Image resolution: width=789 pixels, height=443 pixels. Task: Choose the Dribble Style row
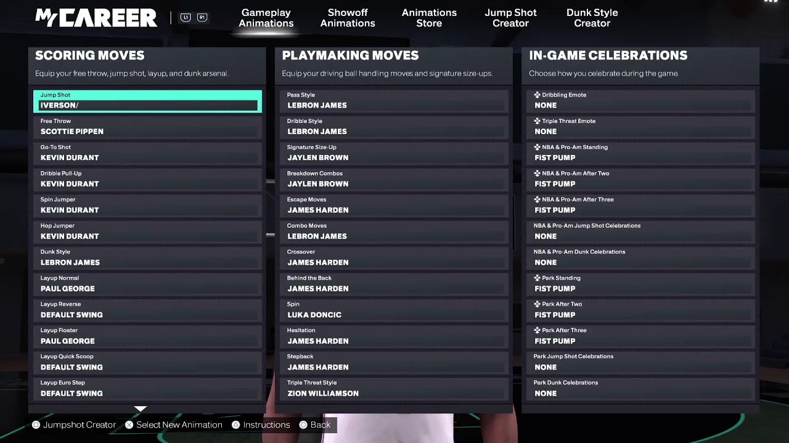[394, 127]
